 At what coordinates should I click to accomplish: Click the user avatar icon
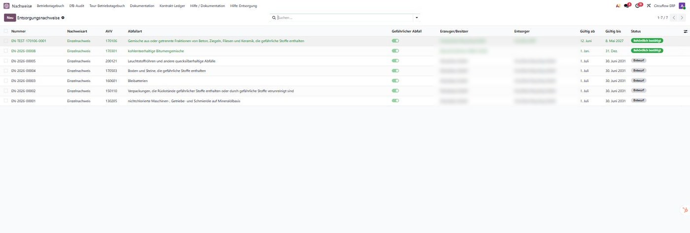(x=682, y=6)
